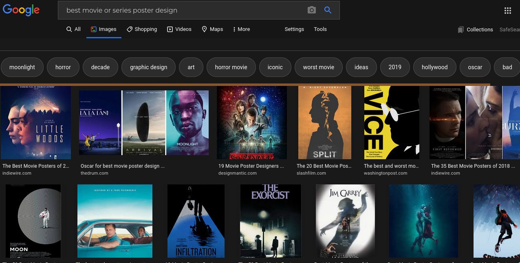This screenshot has width=520, height=263.
Task: Open the Settings menu
Action: 294,29
